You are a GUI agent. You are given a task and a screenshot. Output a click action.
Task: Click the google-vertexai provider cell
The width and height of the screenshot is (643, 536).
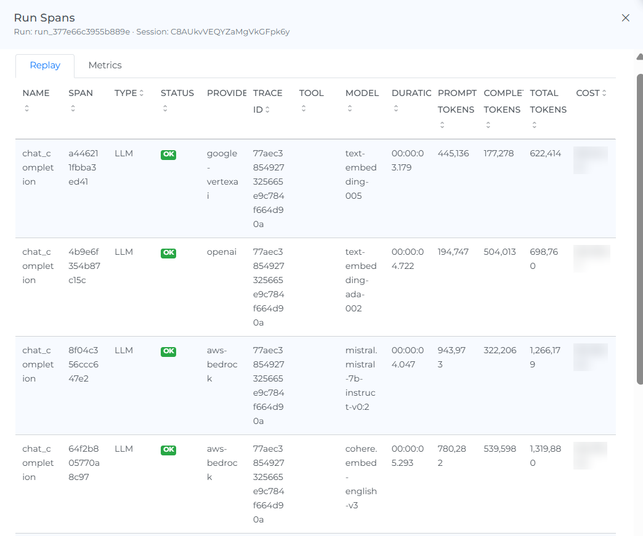tap(222, 175)
